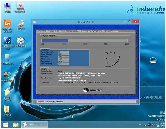Click the 50% mark under progress bar
The image size is (166, 129).
click(85, 44)
